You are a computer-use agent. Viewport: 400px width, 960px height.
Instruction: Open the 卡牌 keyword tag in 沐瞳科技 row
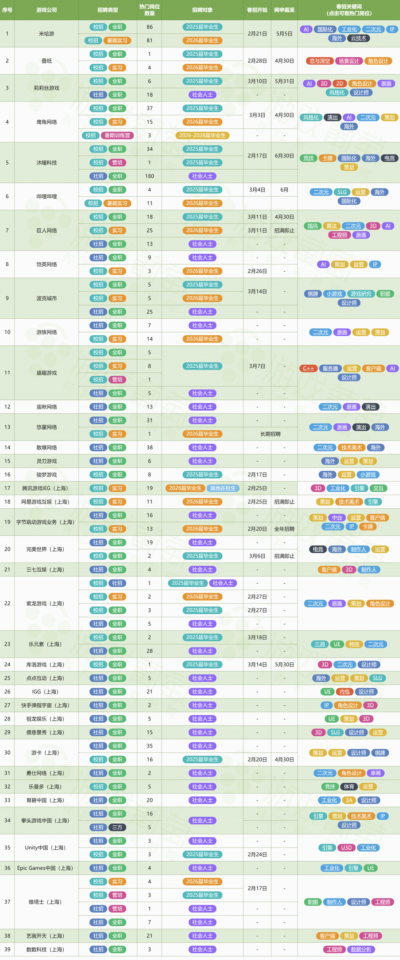click(x=328, y=158)
